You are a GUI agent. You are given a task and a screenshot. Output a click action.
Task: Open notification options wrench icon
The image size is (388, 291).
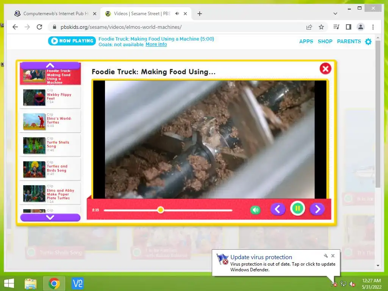click(x=325, y=256)
